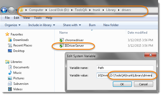Click the Burn toolbar button

pos(92,25)
